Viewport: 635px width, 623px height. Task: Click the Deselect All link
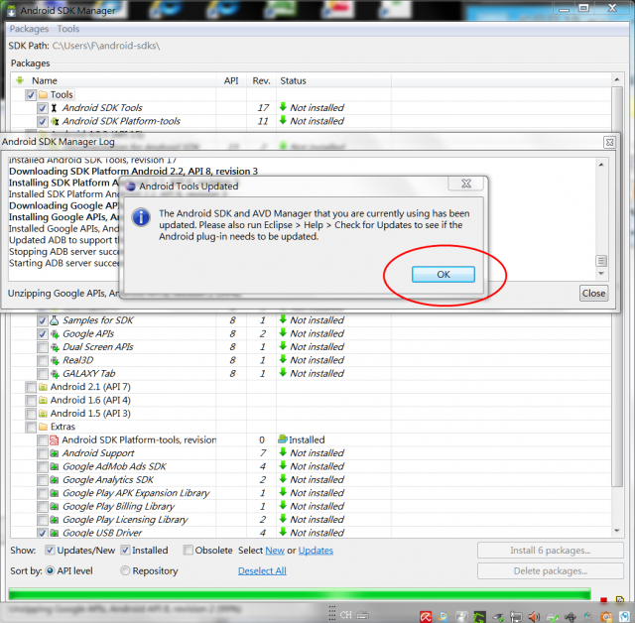262,570
